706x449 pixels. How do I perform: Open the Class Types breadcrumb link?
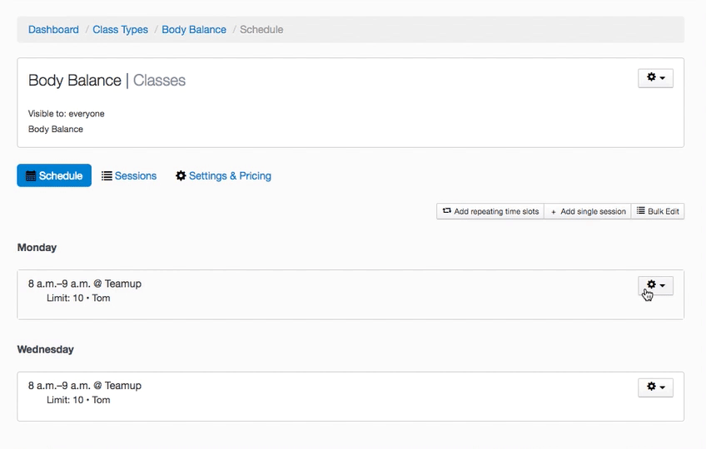pos(120,30)
